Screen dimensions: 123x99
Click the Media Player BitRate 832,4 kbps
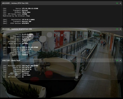click(x=26, y=75)
